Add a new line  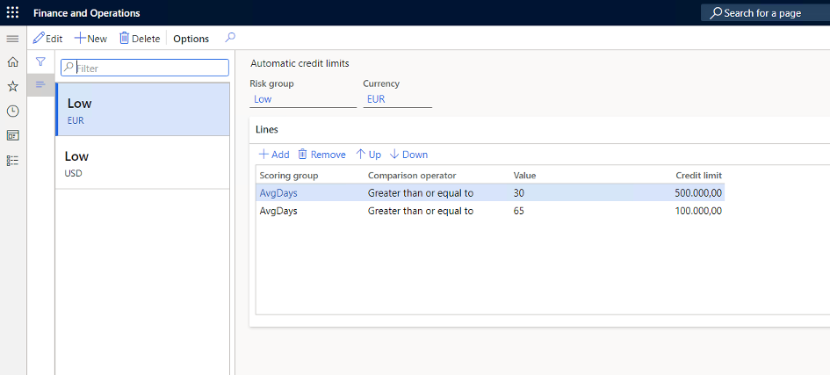[274, 155]
